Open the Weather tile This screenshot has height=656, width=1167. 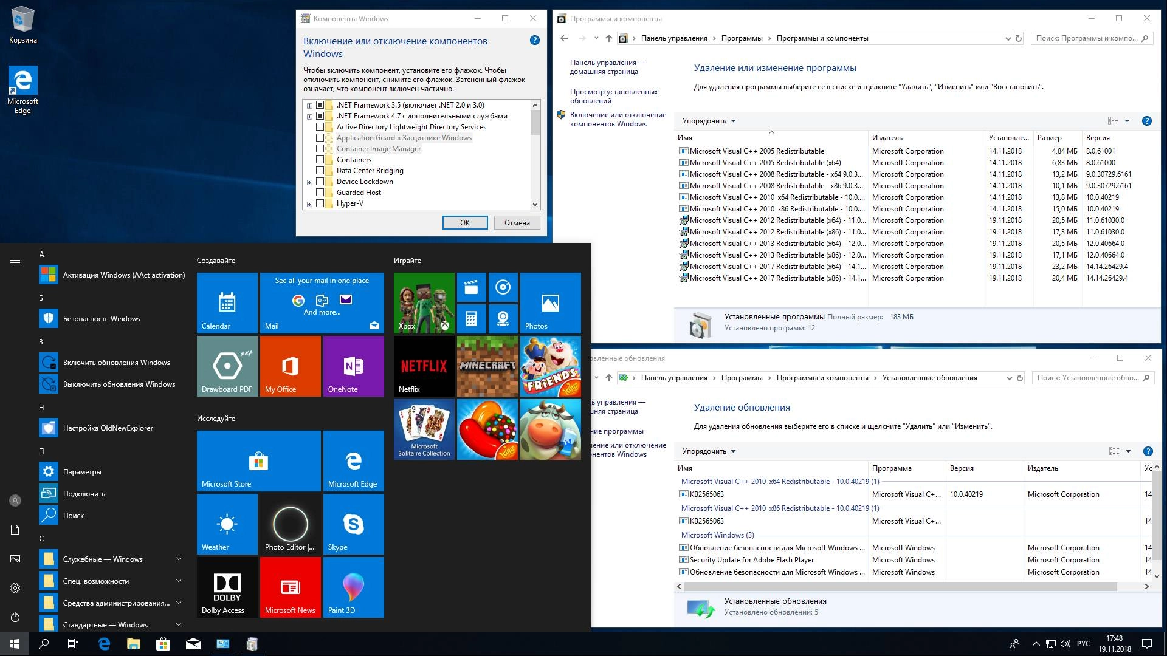[227, 524]
